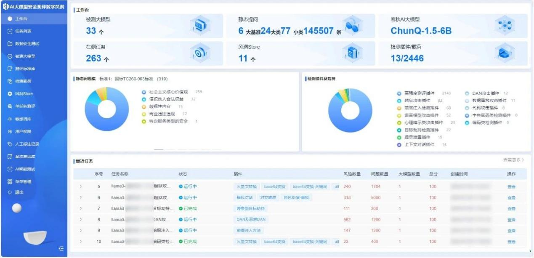
Task: Collapse the sidebar using the bottom icon
Action: 61,249
